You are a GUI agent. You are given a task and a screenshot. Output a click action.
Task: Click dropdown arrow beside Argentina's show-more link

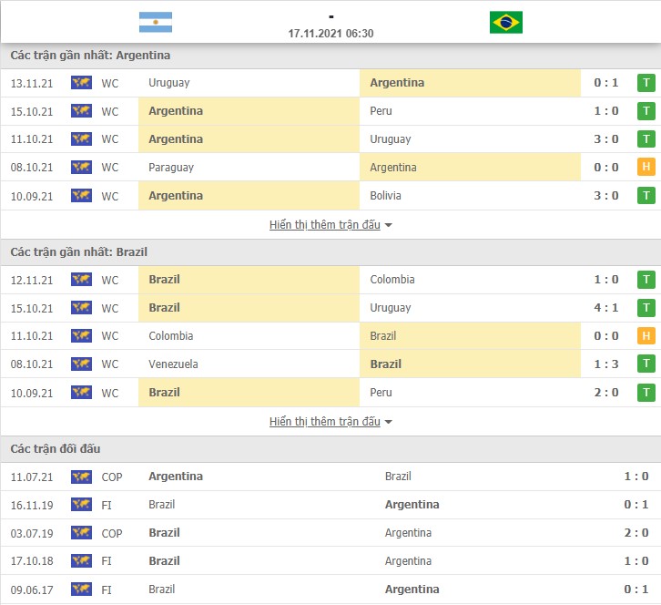click(x=388, y=225)
